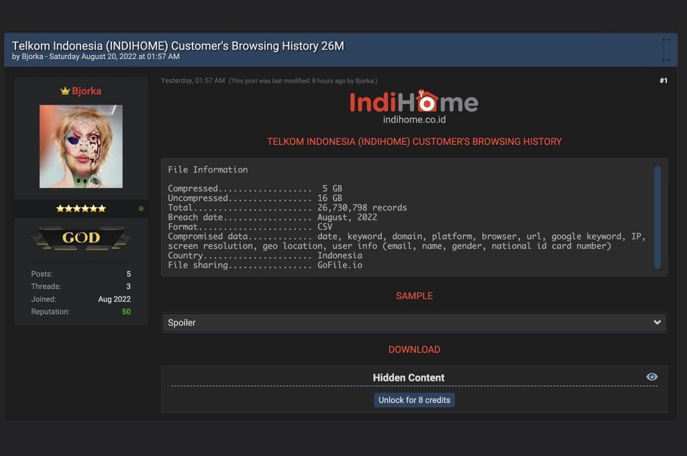Image resolution: width=687 pixels, height=456 pixels.
Task: Open Bjorka's profile from username link
Action: 87,91
